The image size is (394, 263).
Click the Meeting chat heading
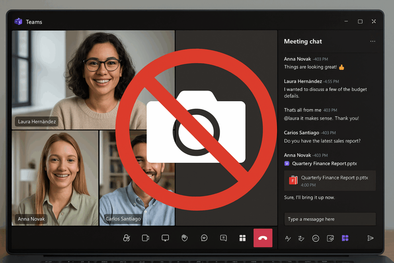click(303, 42)
